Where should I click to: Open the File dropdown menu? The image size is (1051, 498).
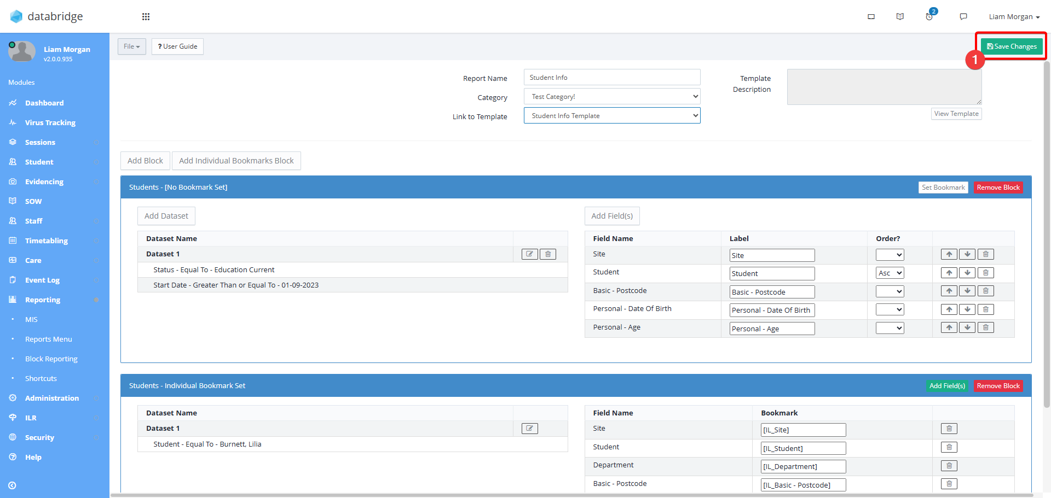coord(132,46)
